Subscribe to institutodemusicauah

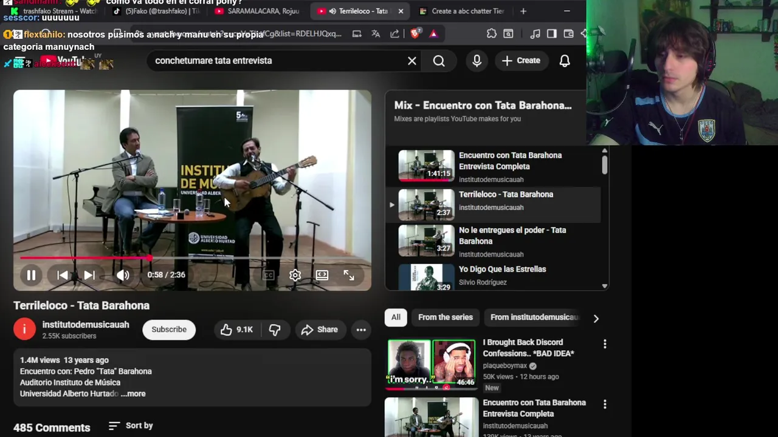coord(169,330)
